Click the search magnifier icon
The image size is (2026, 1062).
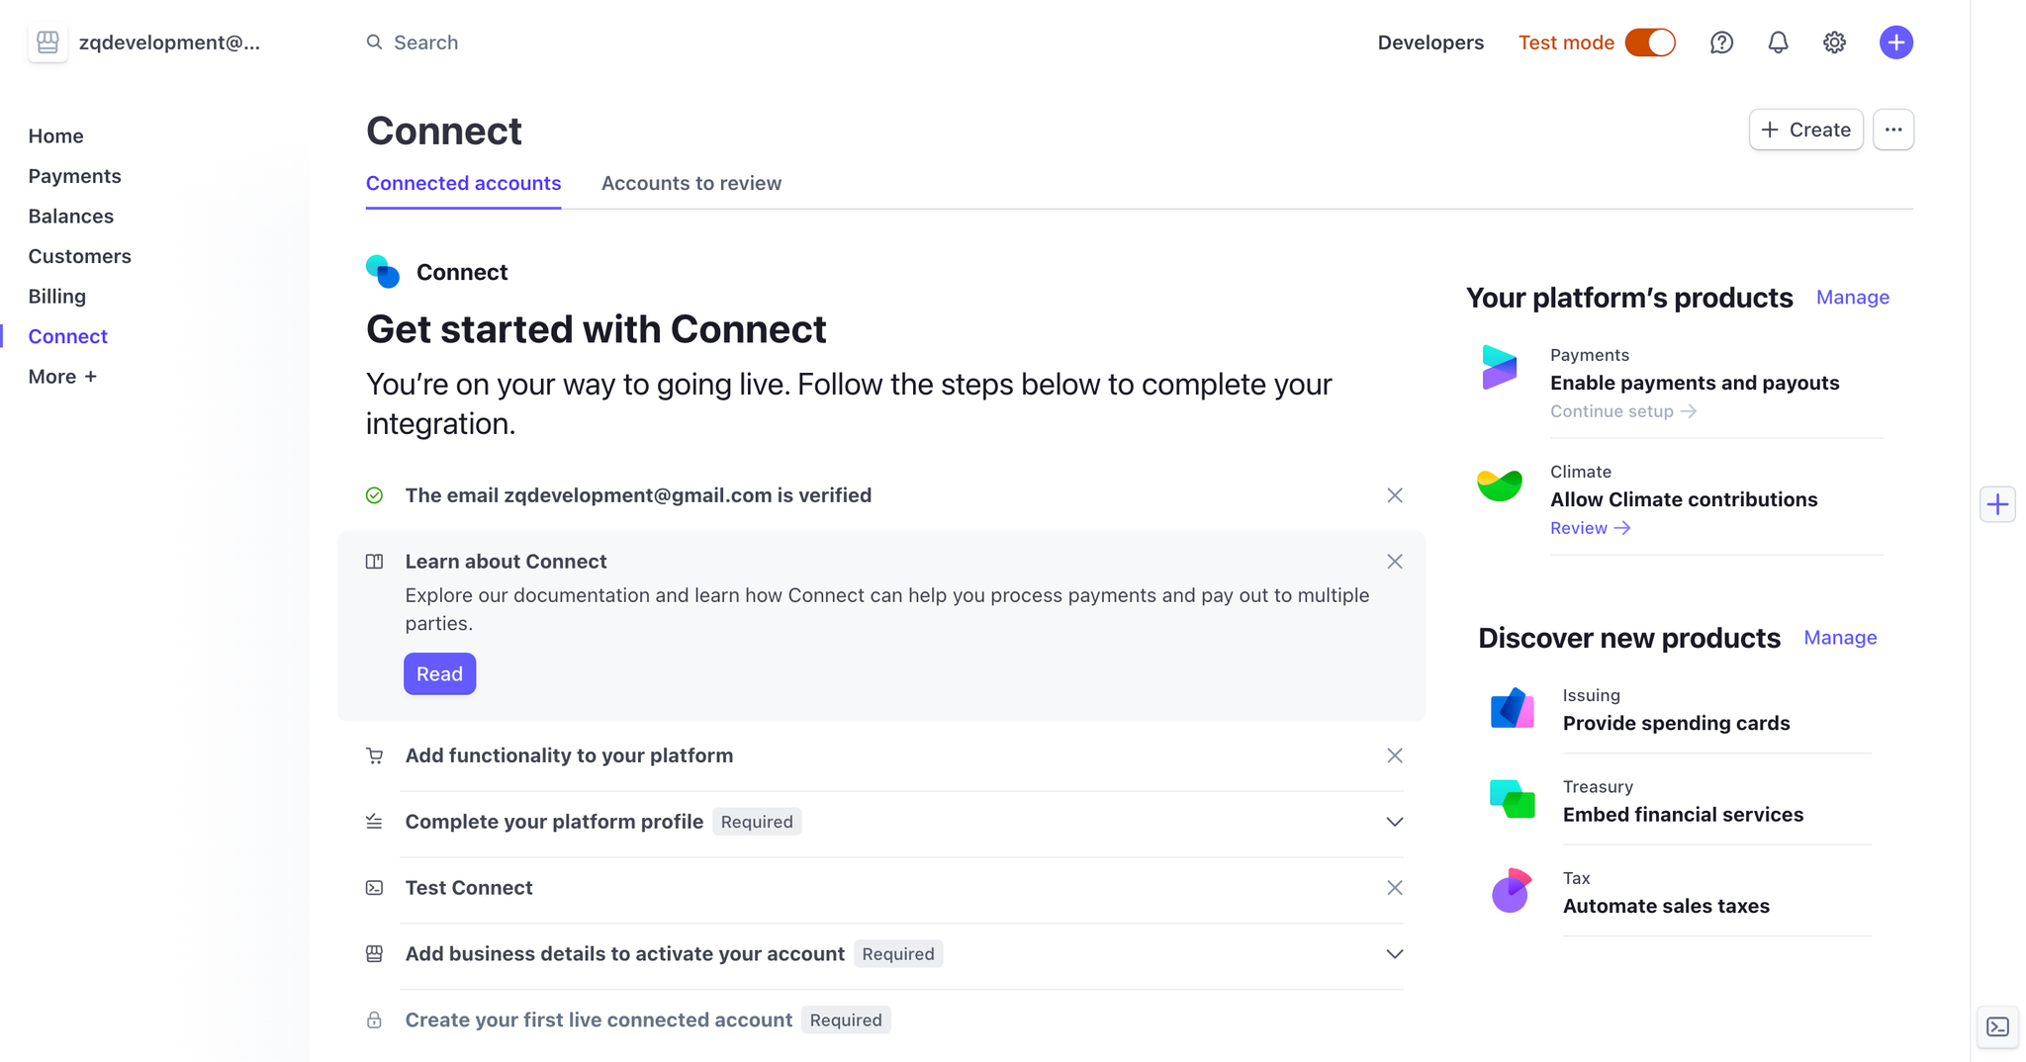[374, 43]
